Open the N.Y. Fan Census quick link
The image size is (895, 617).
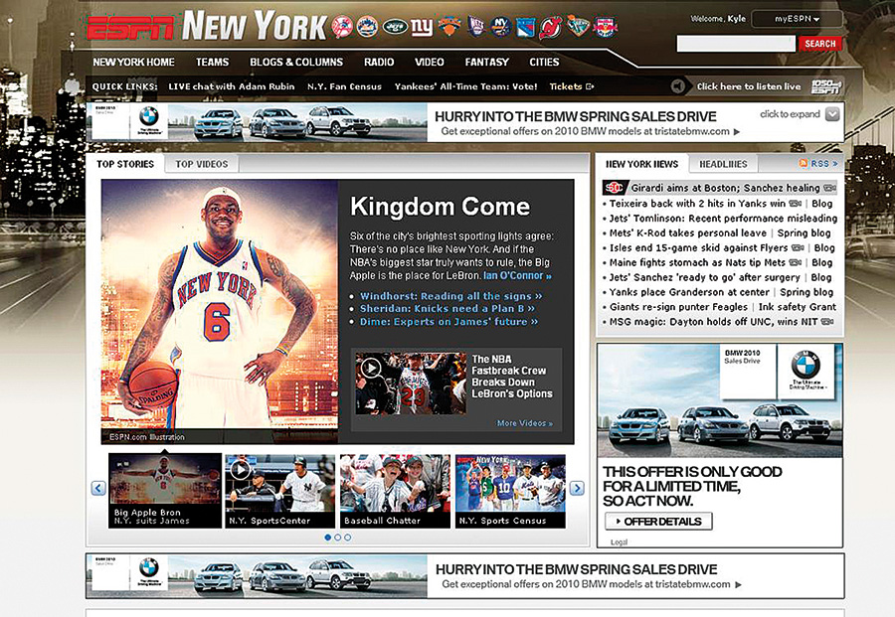pyautogui.click(x=344, y=86)
